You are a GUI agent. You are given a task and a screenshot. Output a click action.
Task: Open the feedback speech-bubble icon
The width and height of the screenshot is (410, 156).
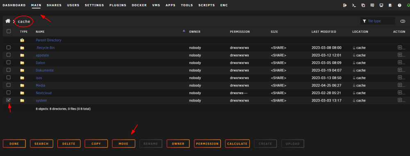[x=372, y=5]
